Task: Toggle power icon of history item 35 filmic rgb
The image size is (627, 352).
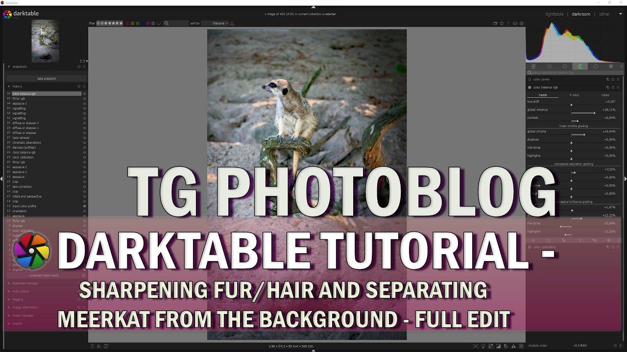Action: (84, 99)
